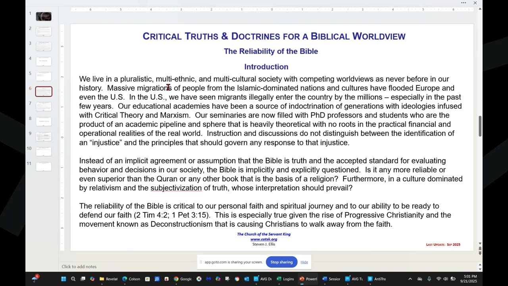508x286 pixels.
Task: Open Windows Search from the taskbar
Action: pos(73,279)
